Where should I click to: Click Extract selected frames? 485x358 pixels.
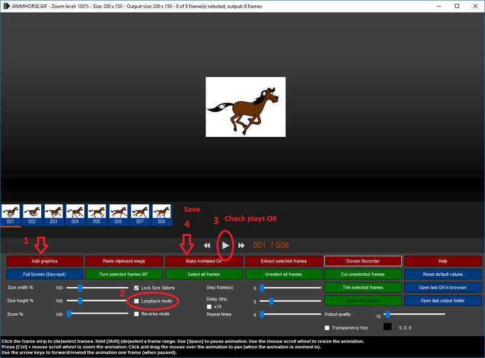click(x=283, y=261)
